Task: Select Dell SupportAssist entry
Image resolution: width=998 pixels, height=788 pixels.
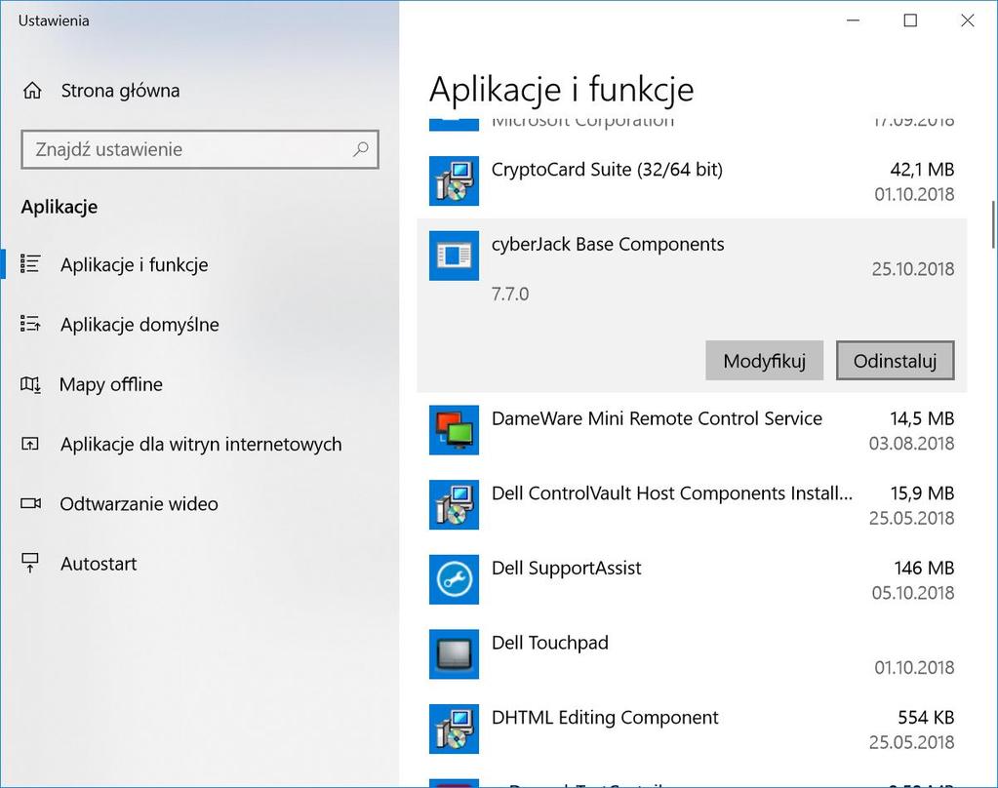Action: tap(692, 580)
